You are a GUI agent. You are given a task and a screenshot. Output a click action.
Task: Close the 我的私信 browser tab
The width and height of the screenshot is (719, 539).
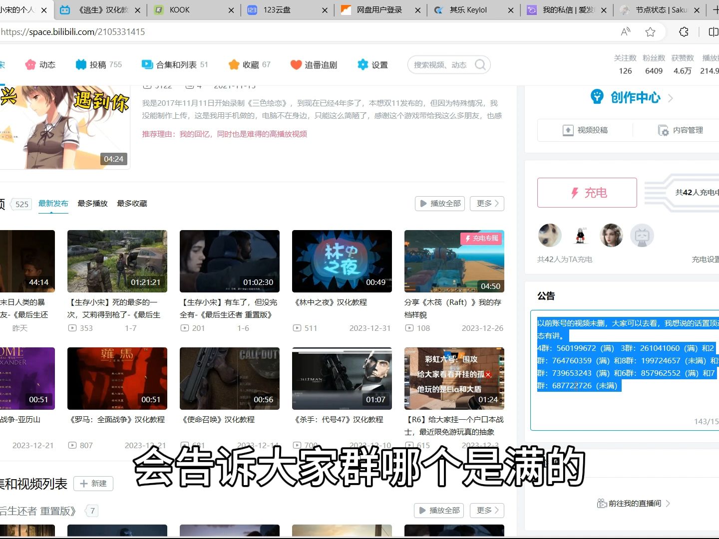coord(604,10)
